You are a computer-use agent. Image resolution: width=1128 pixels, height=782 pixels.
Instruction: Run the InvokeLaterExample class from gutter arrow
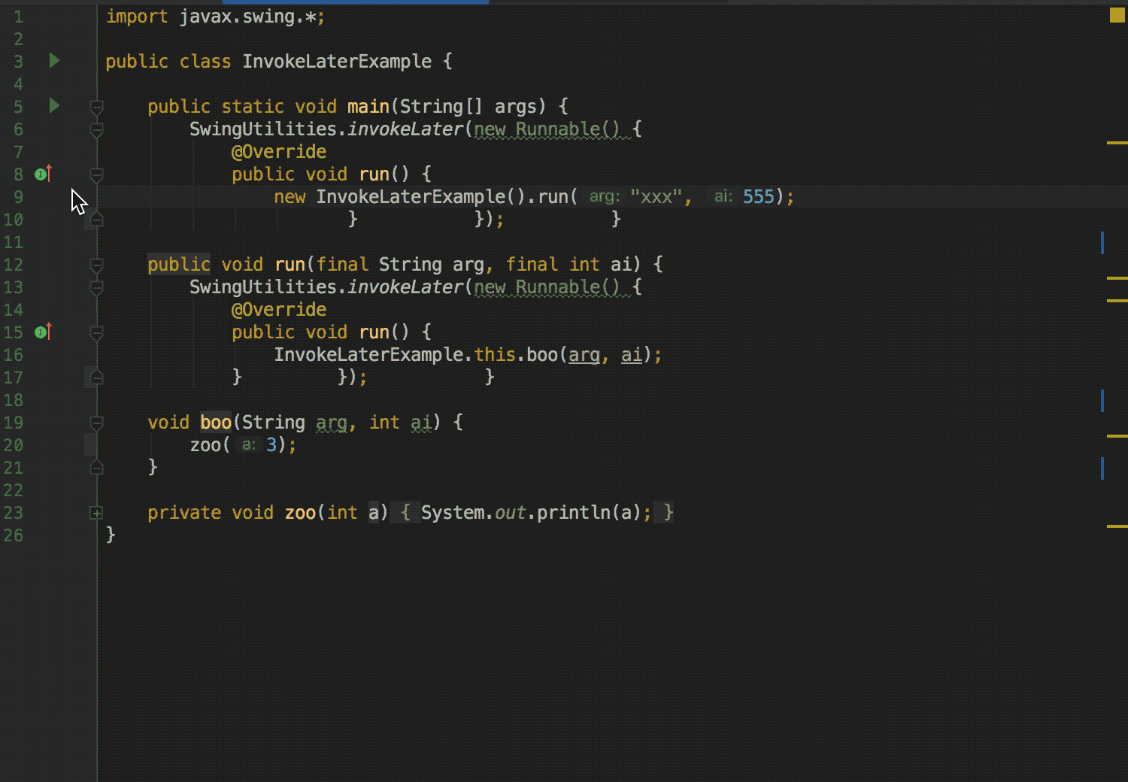click(54, 60)
